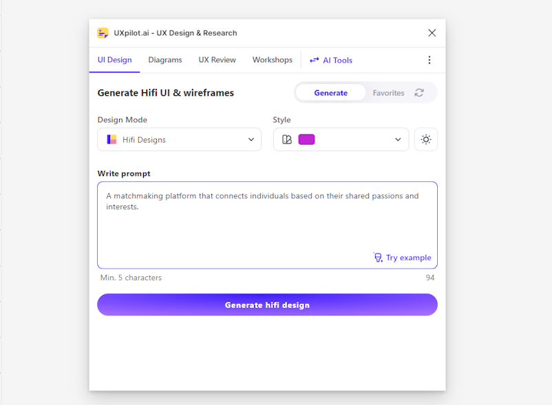Switch to the Diagrams tab
The height and width of the screenshot is (405, 552).
(x=165, y=60)
